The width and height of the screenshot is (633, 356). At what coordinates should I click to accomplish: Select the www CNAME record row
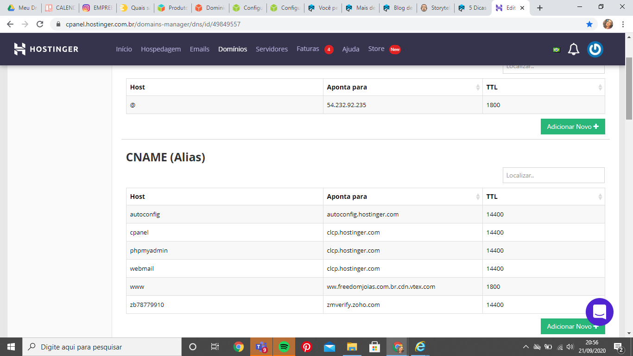[365, 286]
